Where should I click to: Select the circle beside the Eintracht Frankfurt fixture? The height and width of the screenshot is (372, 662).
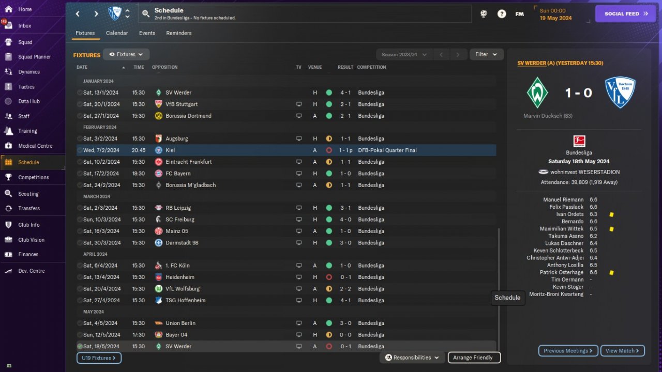click(80, 162)
